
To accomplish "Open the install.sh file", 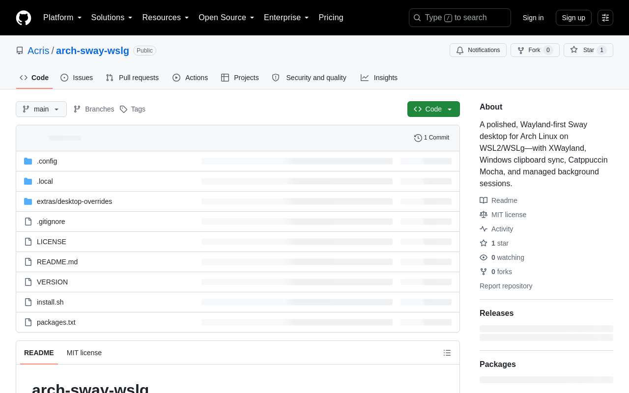I will [x=50, y=302].
